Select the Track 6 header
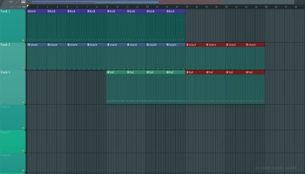Image resolution: width=305 pixels, height=174 pixels. point(13,163)
